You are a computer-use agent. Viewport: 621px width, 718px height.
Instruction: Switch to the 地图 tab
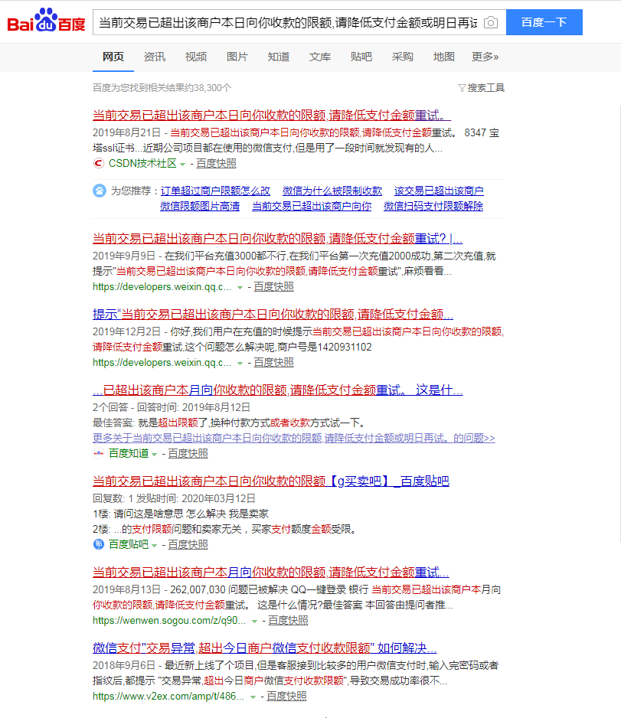tap(444, 57)
